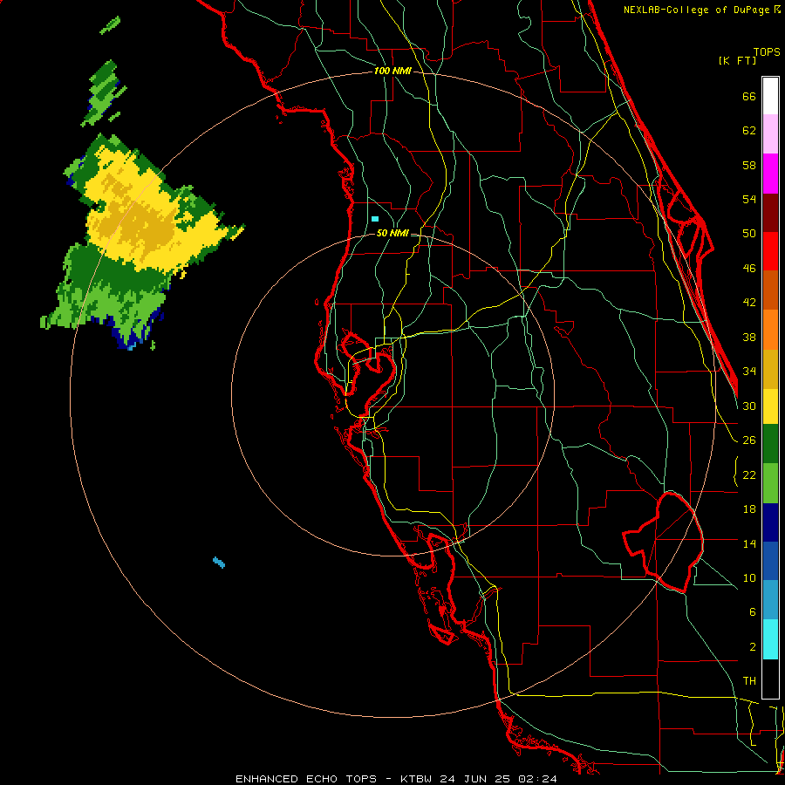Select the dark red legend swatch
The height and width of the screenshot is (785, 785).
(770, 212)
